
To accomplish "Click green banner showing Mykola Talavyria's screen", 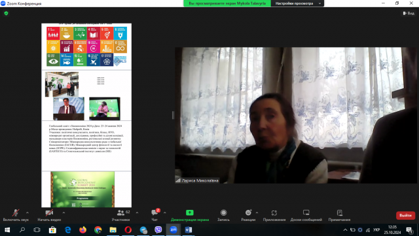I will tap(227, 3).
